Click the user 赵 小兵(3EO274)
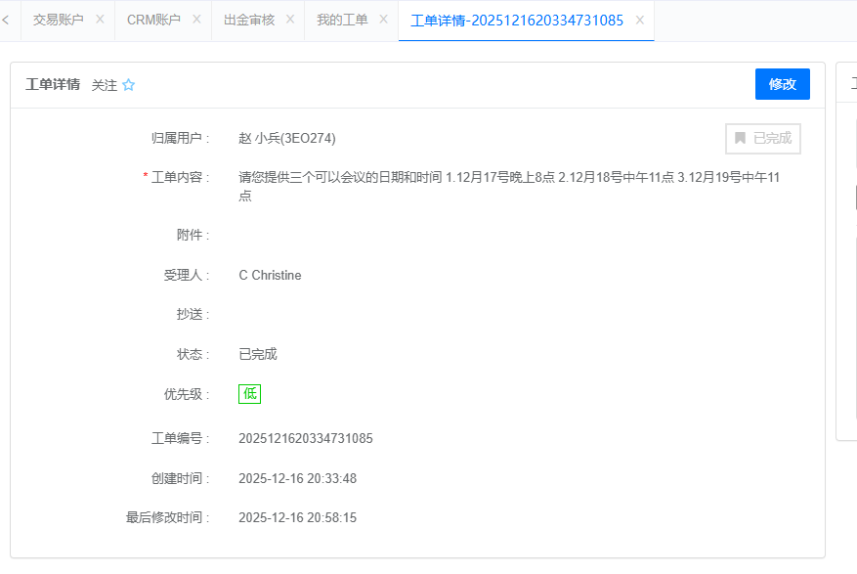Screen dimensions: 857x574 287,138
